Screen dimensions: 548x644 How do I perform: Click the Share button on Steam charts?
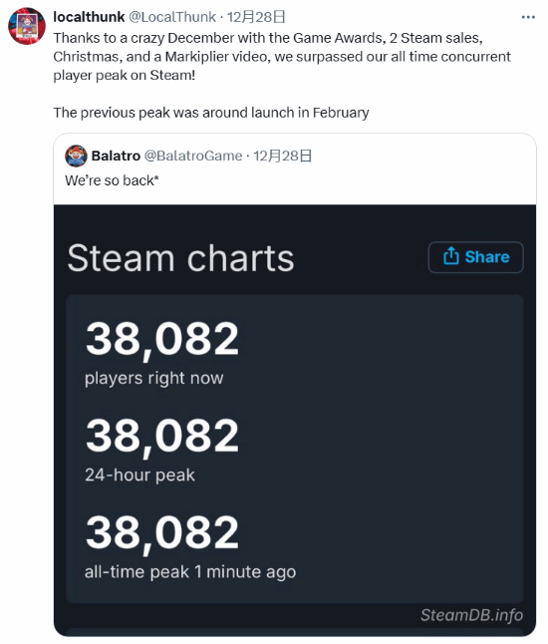click(475, 257)
